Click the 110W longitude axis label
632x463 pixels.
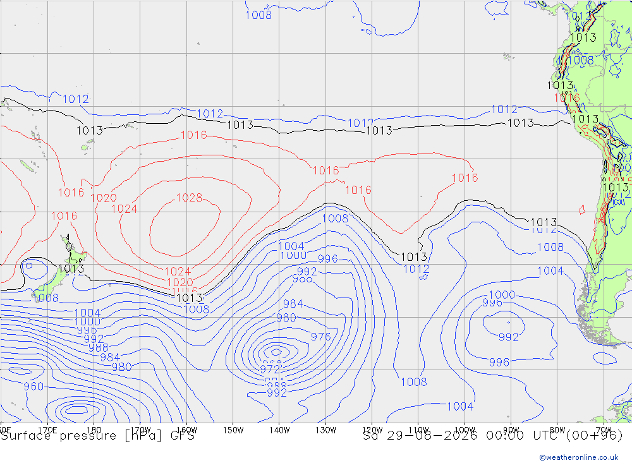coord(418,430)
